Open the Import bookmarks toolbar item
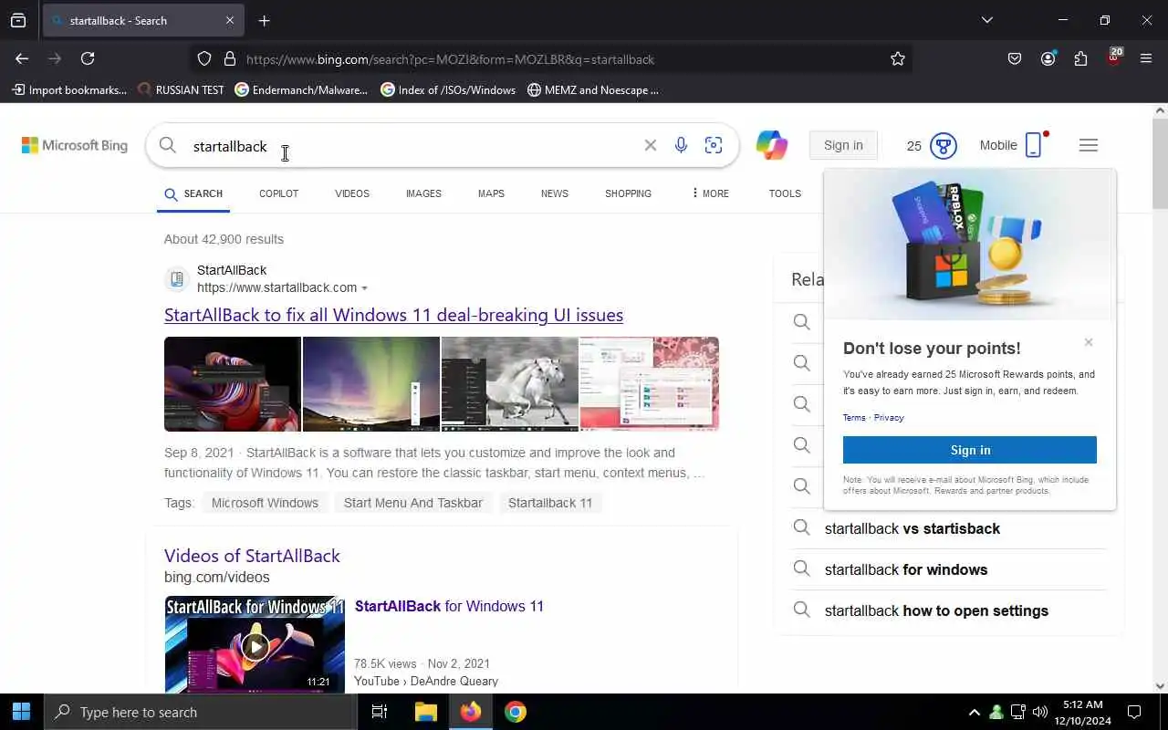The height and width of the screenshot is (730, 1168). [x=69, y=89]
